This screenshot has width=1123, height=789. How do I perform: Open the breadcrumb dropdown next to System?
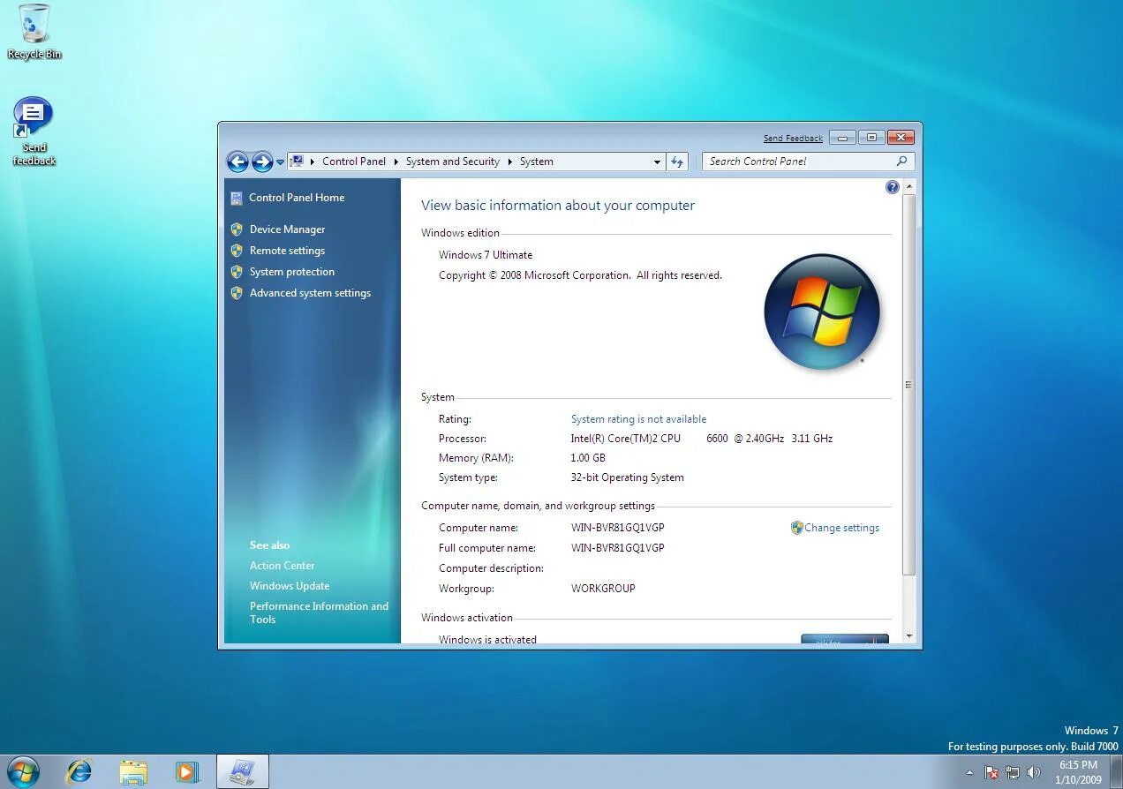tap(657, 162)
